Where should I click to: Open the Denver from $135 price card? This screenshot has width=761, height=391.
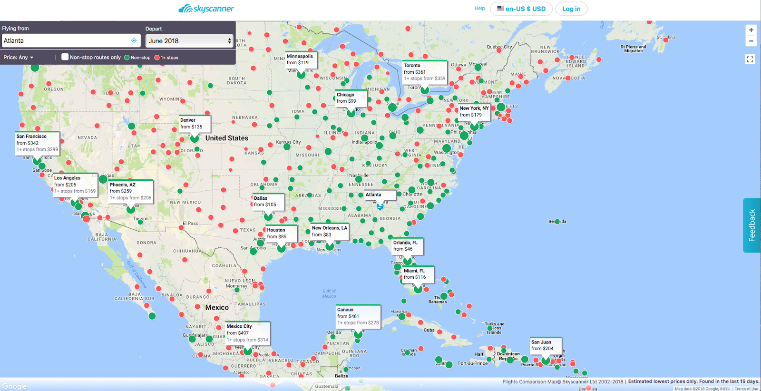click(195, 124)
